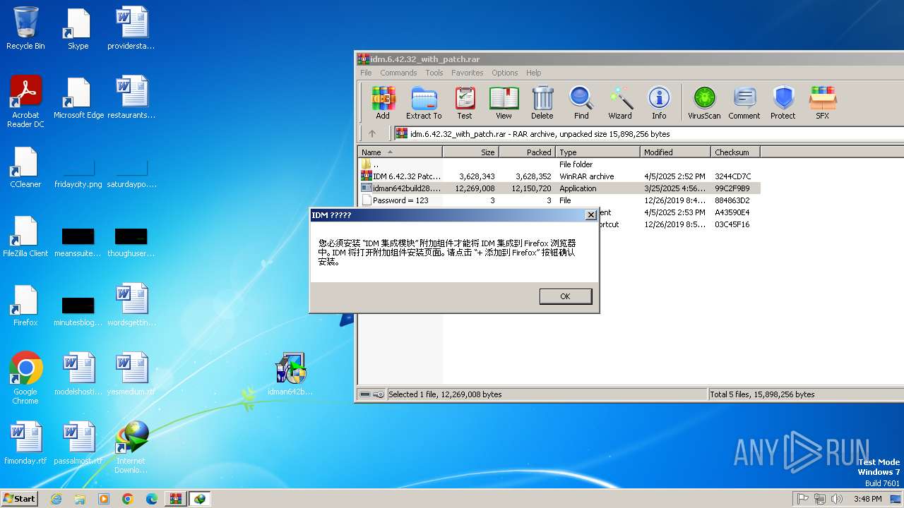904x508 pixels.
Task: Select the Microsoft Edge desktop shortcut
Action: pyautogui.click(x=78, y=97)
